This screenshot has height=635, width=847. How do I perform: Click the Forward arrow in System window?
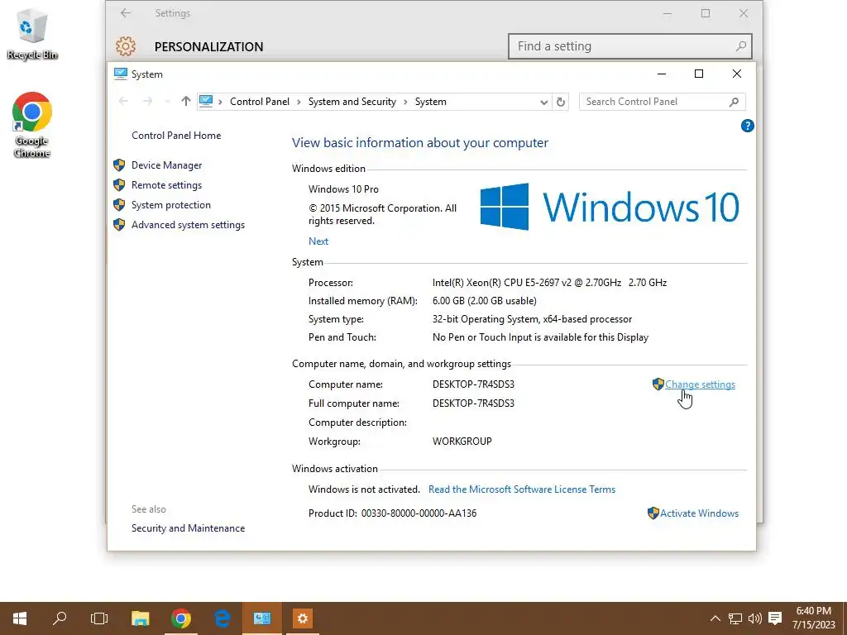point(147,102)
